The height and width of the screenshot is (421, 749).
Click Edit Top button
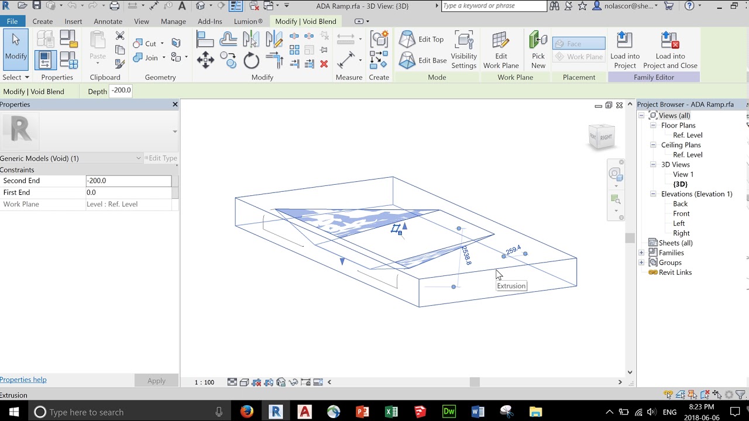point(422,40)
